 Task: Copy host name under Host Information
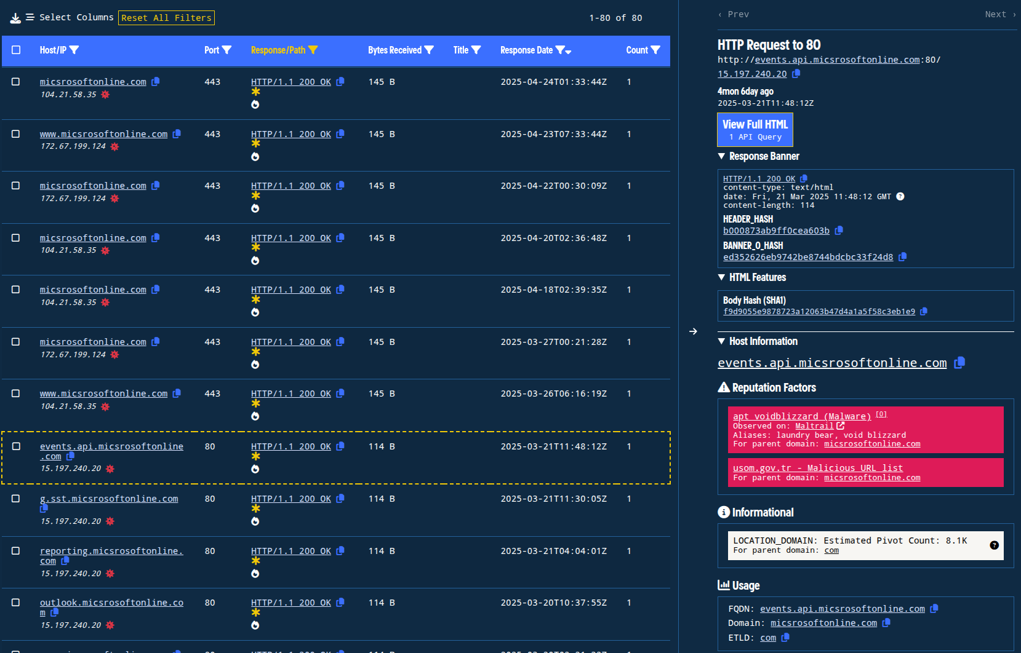[x=959, y=363]
